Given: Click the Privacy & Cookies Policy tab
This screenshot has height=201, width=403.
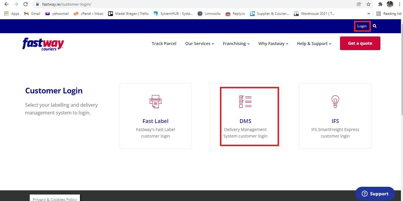Looking at the screenshot, I should (55, 198).
